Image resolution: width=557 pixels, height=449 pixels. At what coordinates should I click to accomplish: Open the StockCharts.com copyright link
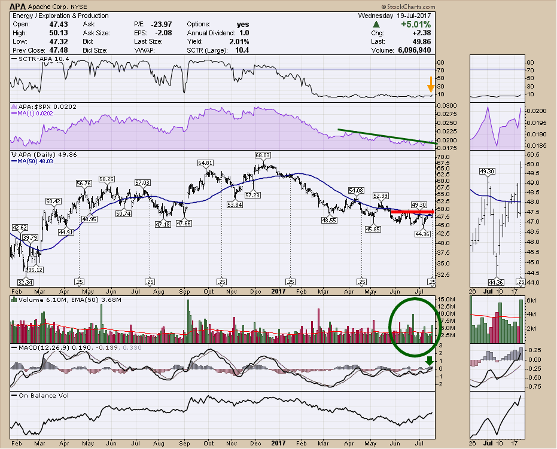pyautogui.click(x=409, y=7)
